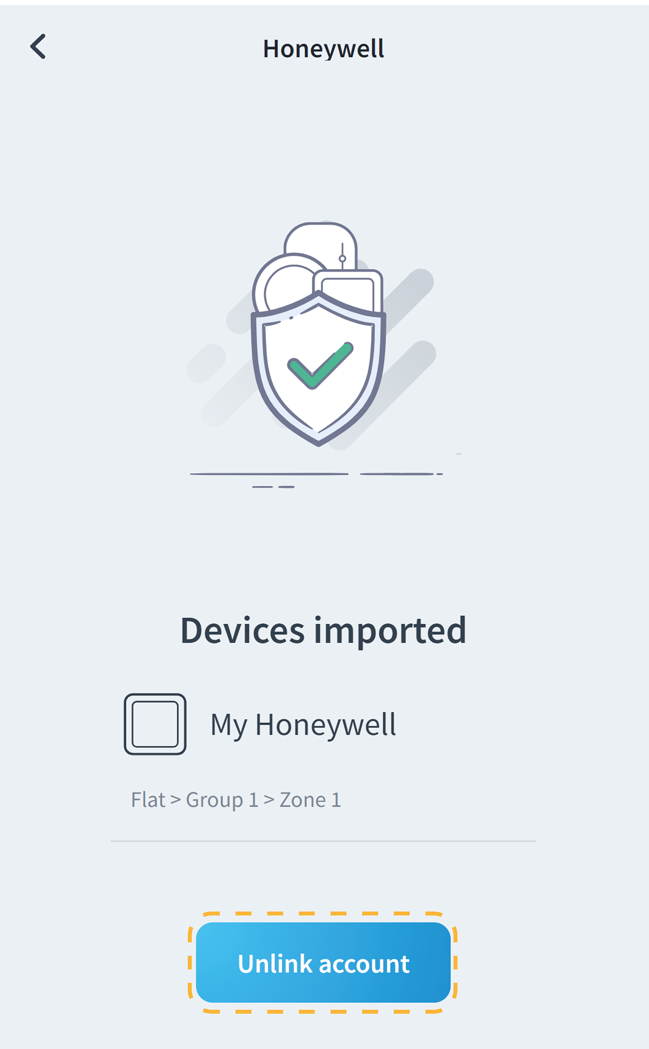The image size is (649, 1049).
Task: Click the first '>' separator after Flat
Action: [x=175, y=799]
